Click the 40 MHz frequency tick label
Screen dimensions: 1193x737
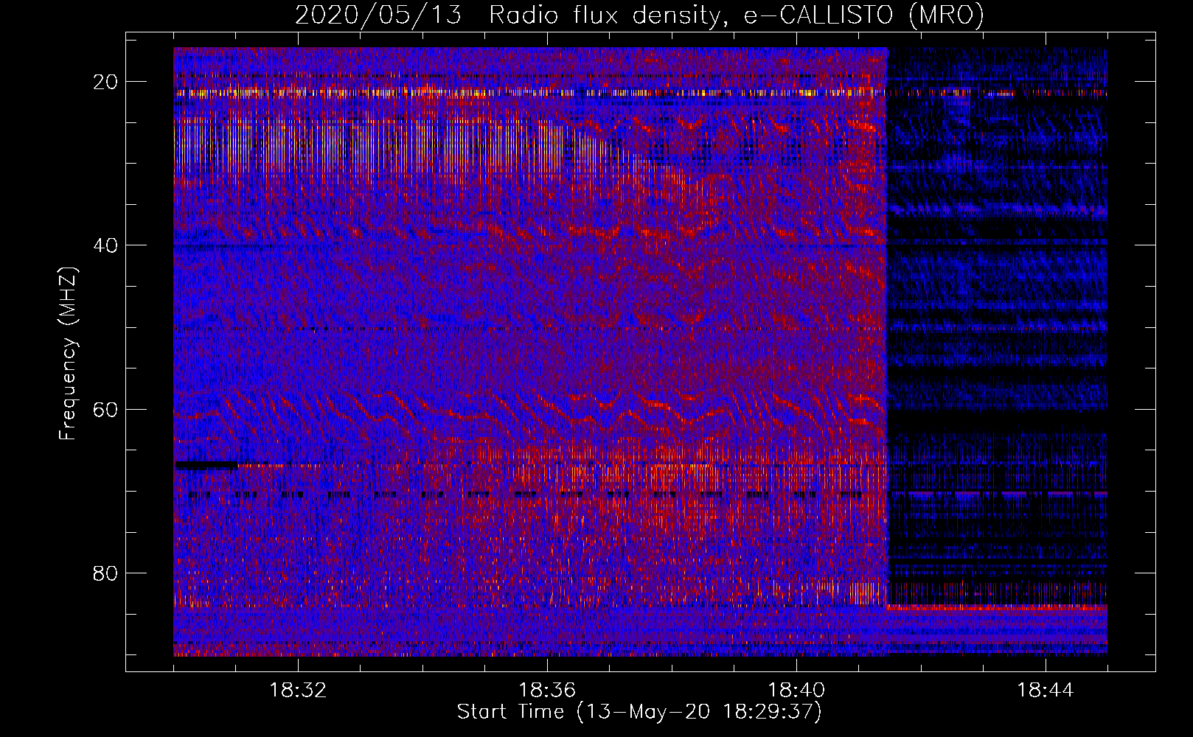pos(105,245)
